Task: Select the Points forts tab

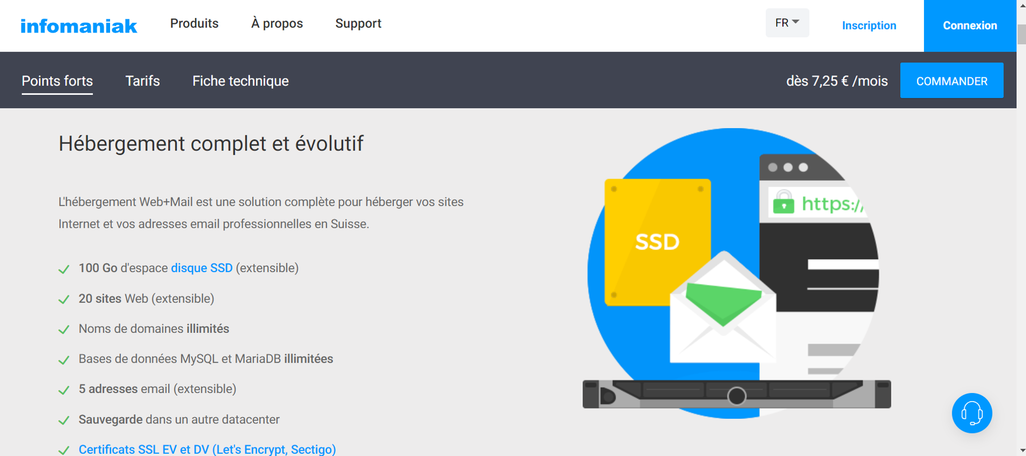Action: (x=57, y=81)
